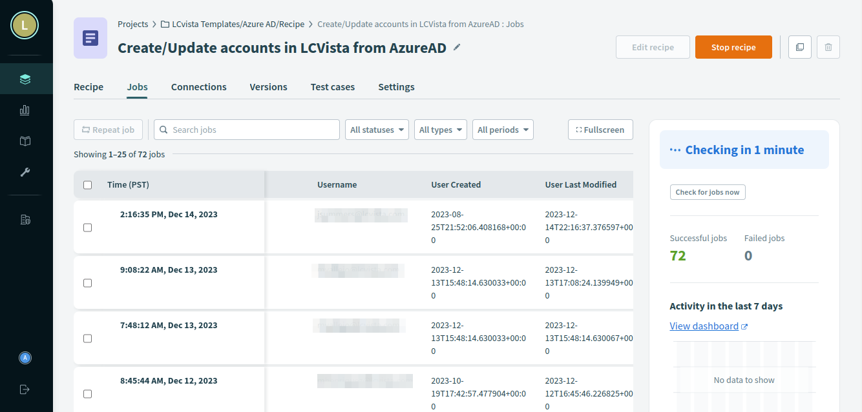Open the Community library book icon
The image size is (862, 412).
click(25, 141)
